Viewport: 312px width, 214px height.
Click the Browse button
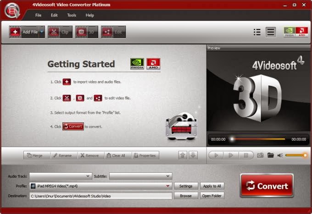click(186, 196)
